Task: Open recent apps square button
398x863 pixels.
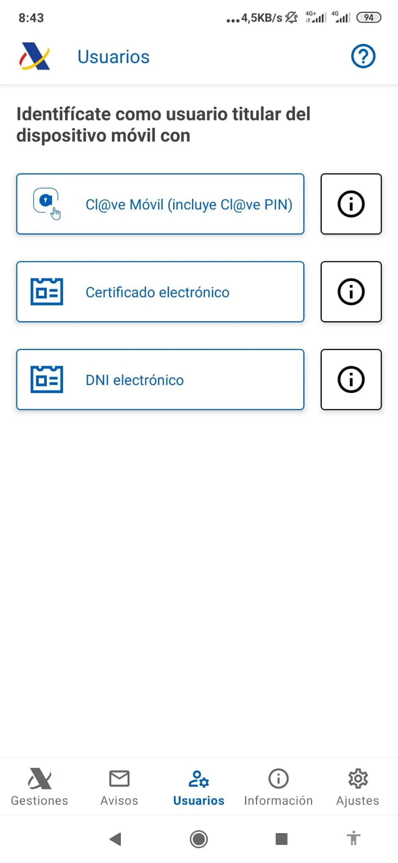Action: 281,839
